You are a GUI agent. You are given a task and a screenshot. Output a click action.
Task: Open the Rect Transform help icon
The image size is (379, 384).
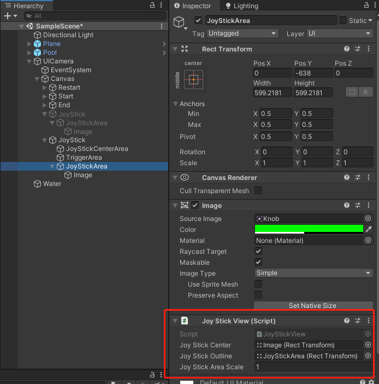pyautogui.click(x=347, y=49)
